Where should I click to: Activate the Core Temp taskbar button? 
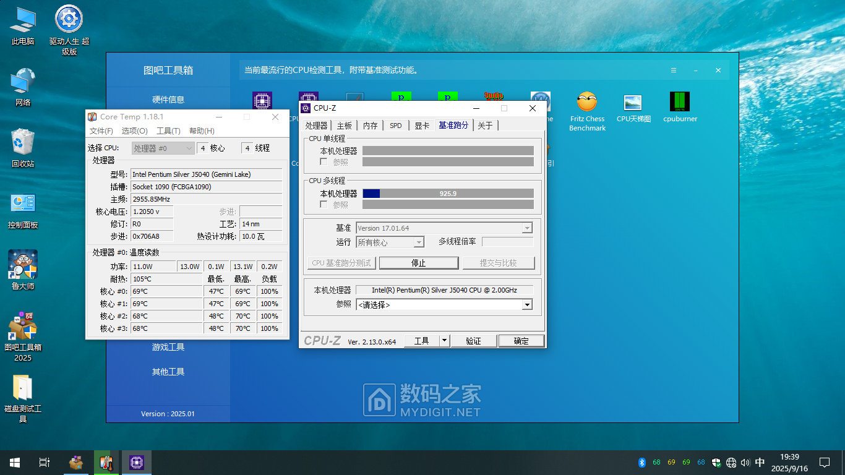pyautogui.click(x=106, y=463)
